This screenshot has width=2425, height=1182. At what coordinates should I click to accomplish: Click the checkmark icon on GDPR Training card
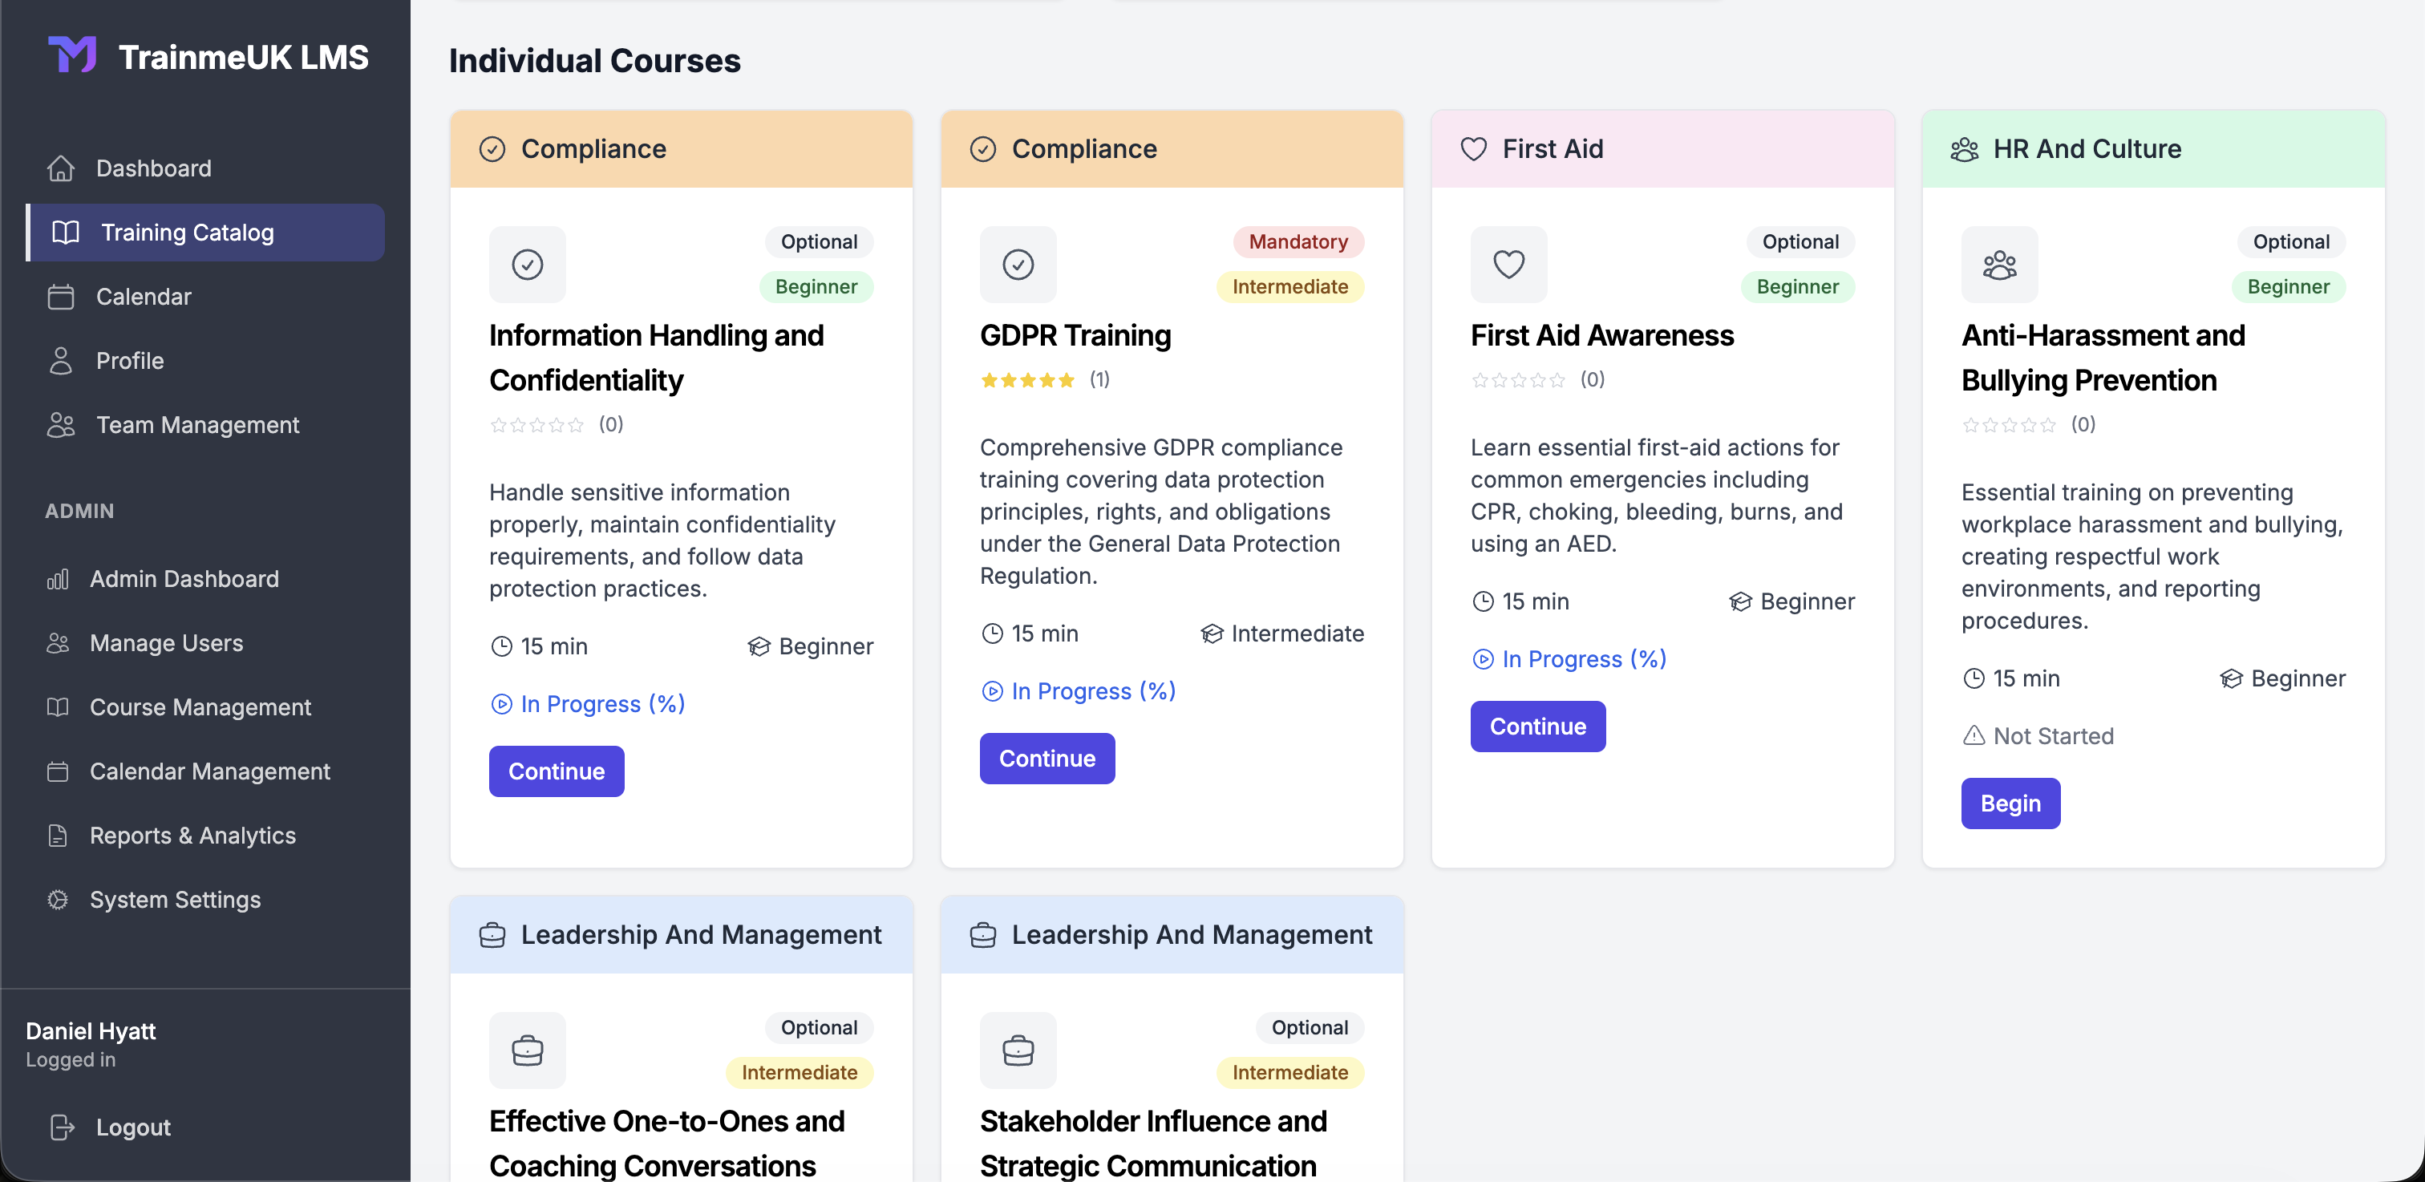click(1018, 265)
